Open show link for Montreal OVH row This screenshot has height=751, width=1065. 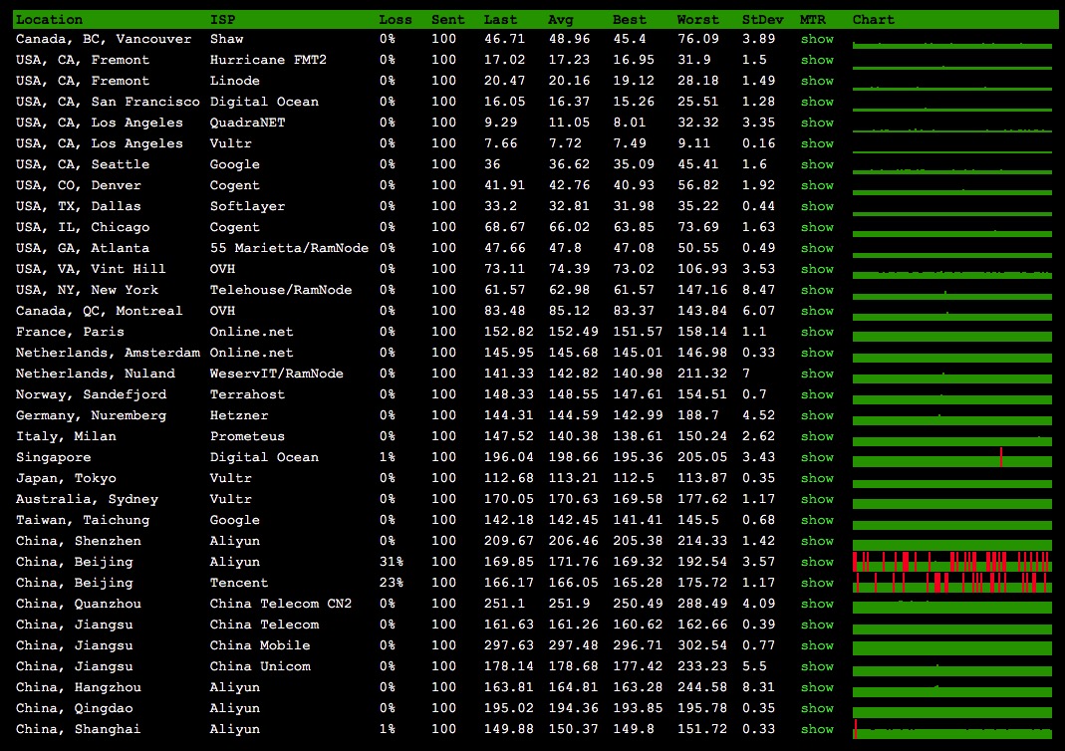point(817,311)
